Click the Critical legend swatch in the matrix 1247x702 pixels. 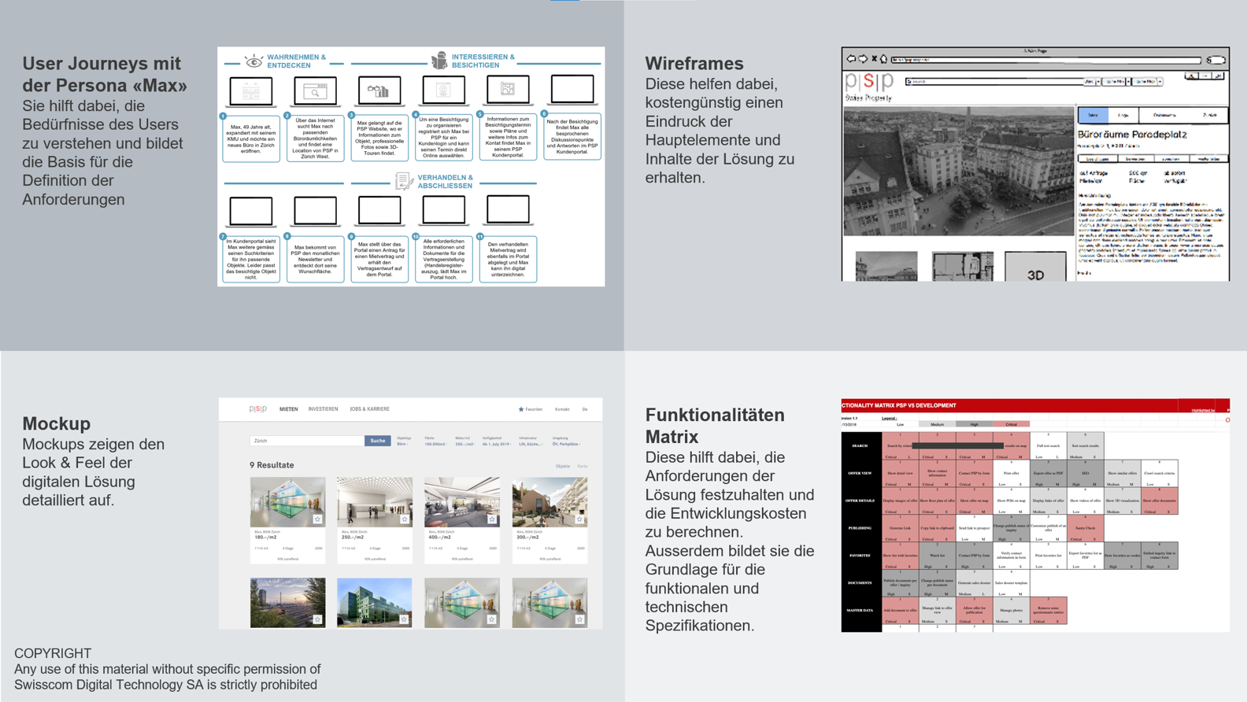[1011, 424]
